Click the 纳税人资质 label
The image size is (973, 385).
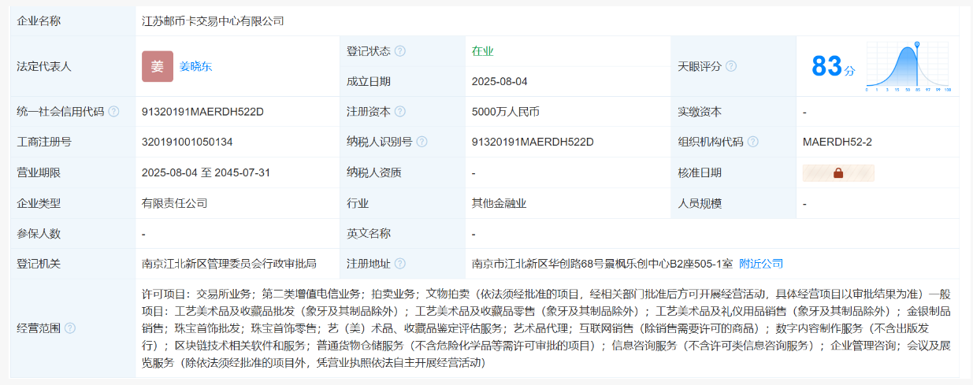[374, 172]
